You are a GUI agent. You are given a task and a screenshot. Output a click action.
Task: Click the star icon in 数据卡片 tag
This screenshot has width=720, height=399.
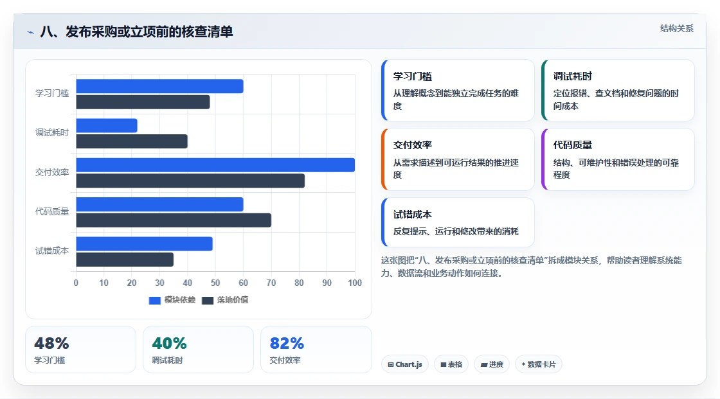coord(523,364)
